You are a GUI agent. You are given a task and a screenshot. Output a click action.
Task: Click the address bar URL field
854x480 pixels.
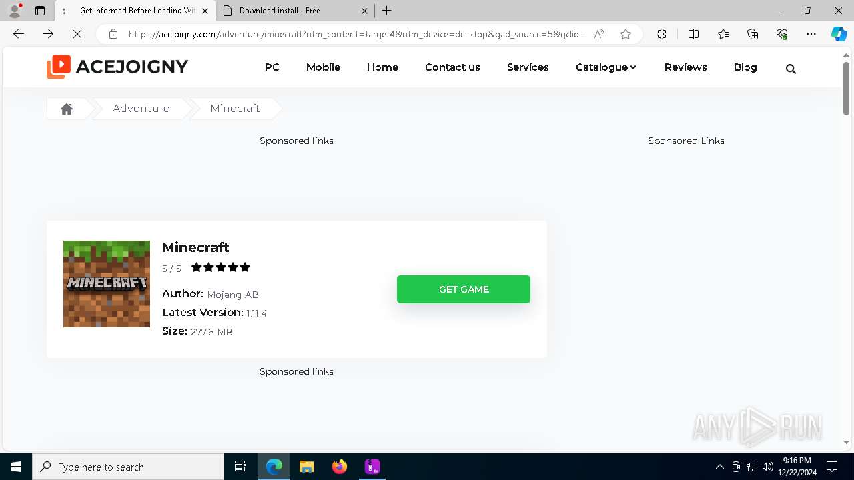pyautogui.click(x=357, y=34)
